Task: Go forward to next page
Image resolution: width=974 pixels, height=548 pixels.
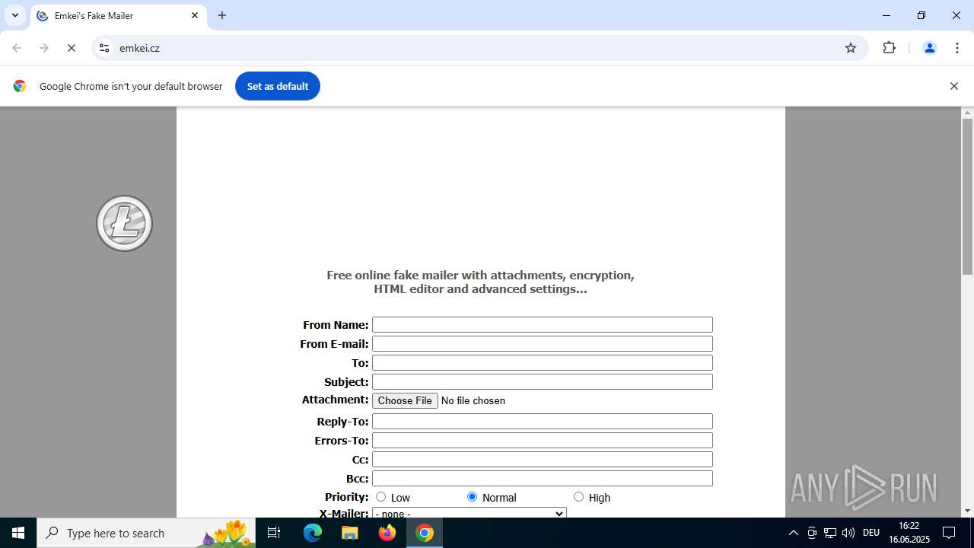Action: click(x=44, y=48)
